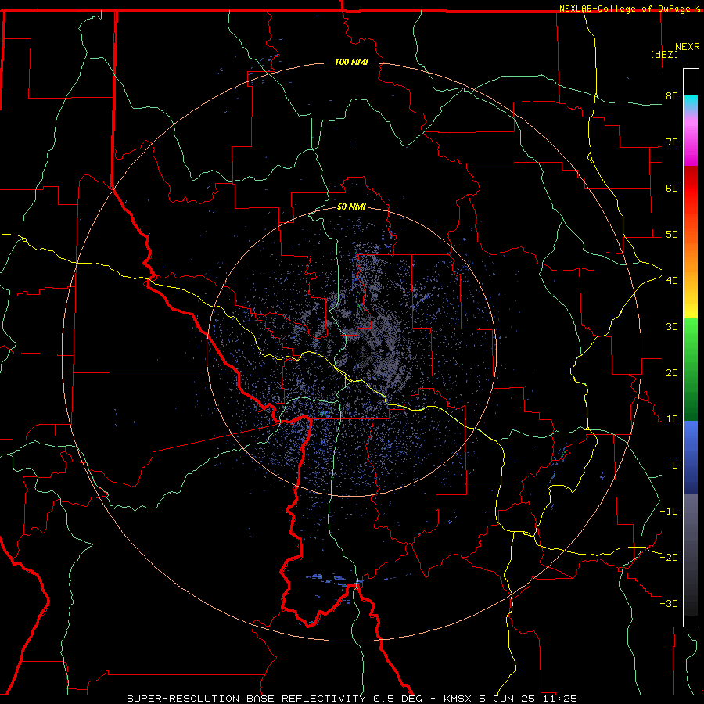The height and width of the screenshot is (704, 704).
Task: Click the 50 dBZ scale value
Action: point(672,235)
